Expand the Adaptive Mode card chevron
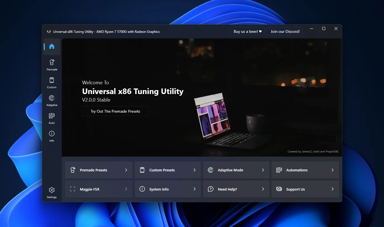Viewport: 384px width, 227px height. click(263, 170)
